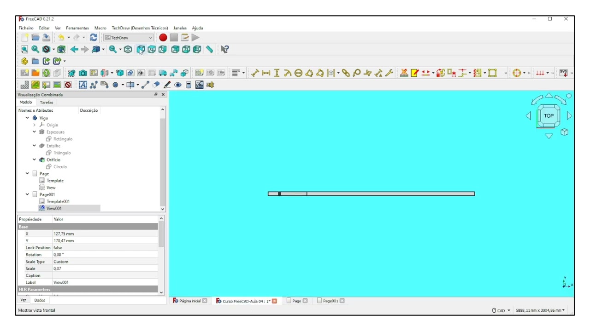The height and width of the screenshot is (331, 590).
Task: Start macro recording with red circle
Action: click(x=163, y=38)
